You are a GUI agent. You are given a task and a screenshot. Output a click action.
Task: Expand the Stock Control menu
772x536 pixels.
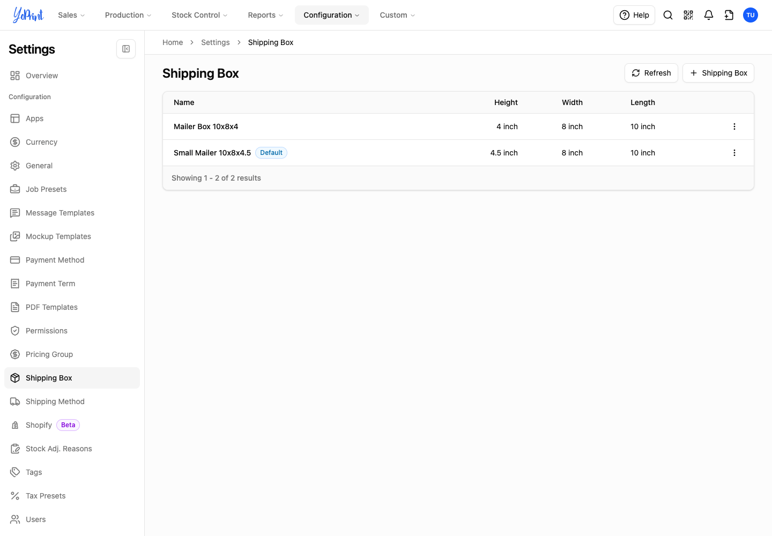199,15
